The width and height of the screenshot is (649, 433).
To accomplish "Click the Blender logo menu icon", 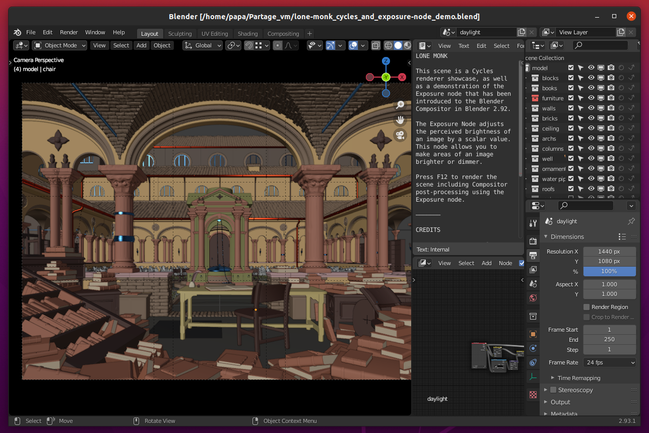I will point(18,32).
